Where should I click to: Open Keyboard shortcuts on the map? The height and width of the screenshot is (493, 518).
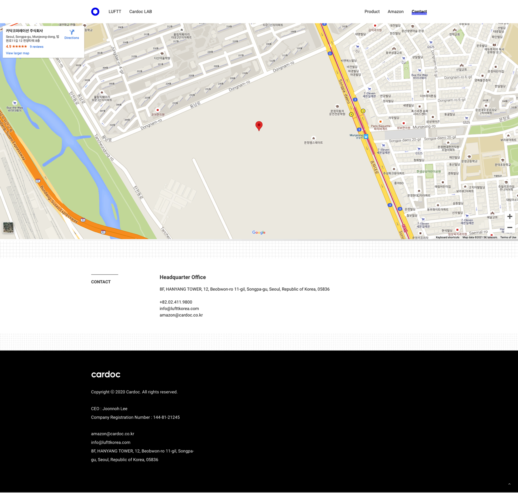[448, 238]
